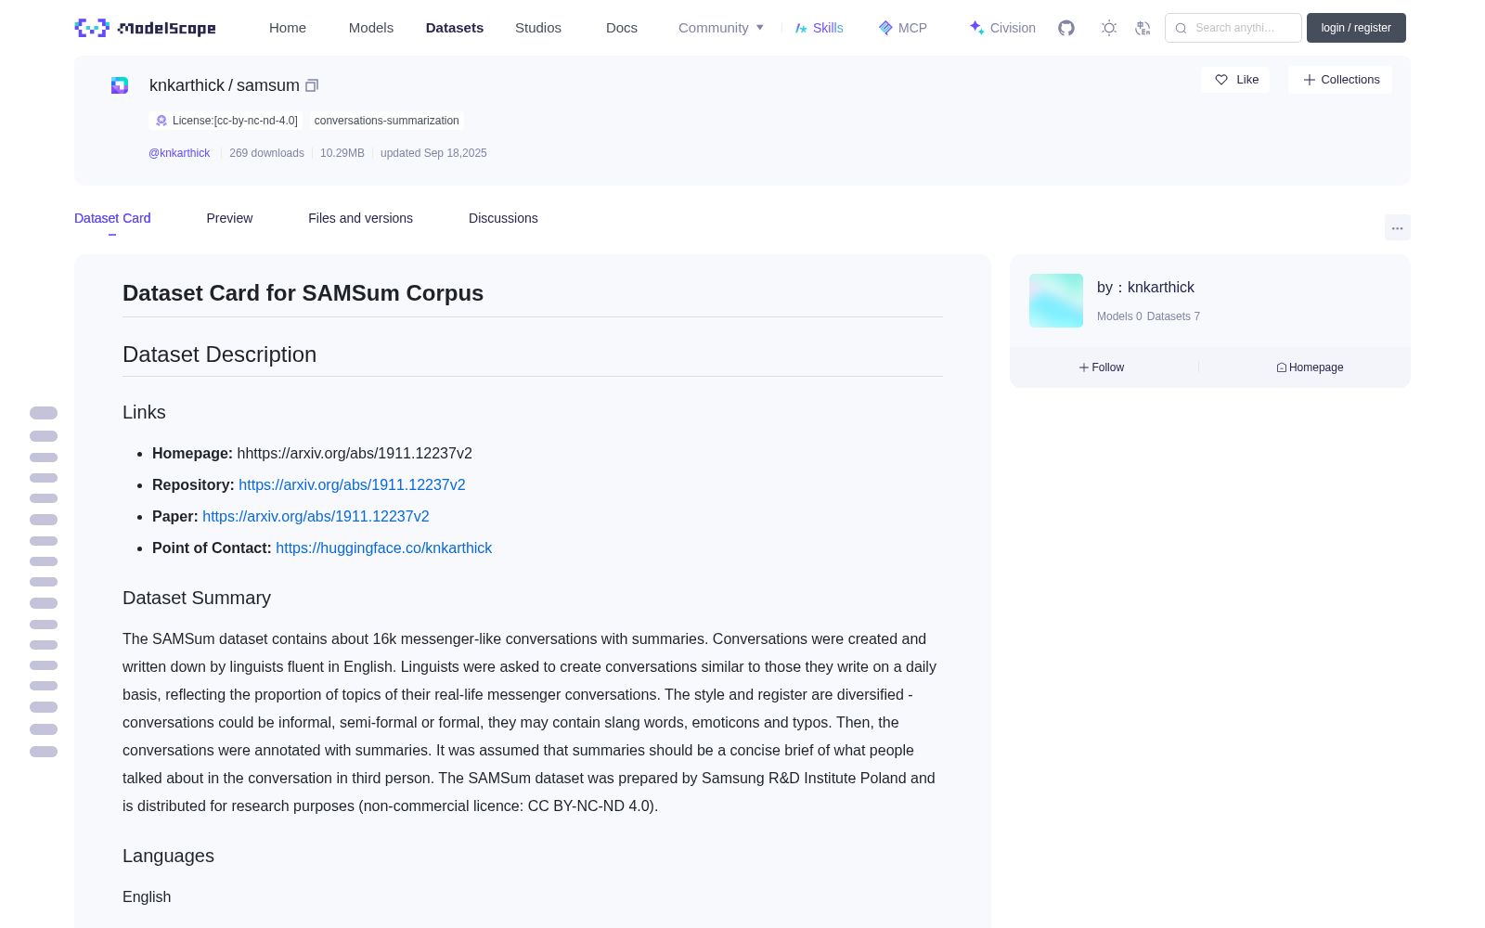
Task: Open the GitHub icon link
Action: (x=1066, y=28)
